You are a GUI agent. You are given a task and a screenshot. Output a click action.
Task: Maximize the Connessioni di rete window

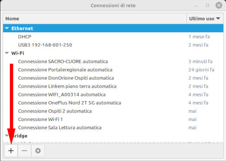[207, 5]
